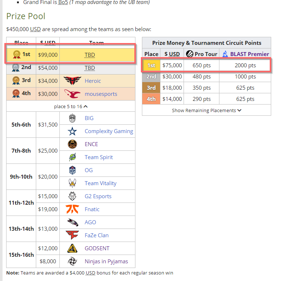
Task: Click the G2 Esports logo icon
Action: tap(72, 196)
